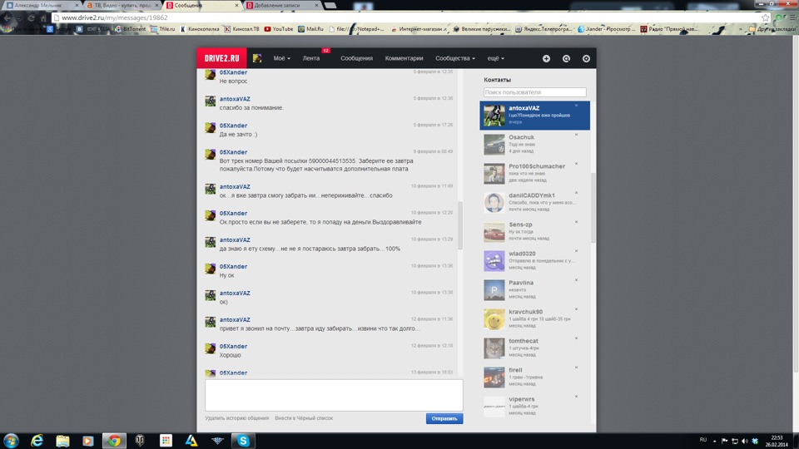Screen dimensions: 799x449
Task: Click the Отправить send button
Action: pyautogui.click(x=444, y=418)
